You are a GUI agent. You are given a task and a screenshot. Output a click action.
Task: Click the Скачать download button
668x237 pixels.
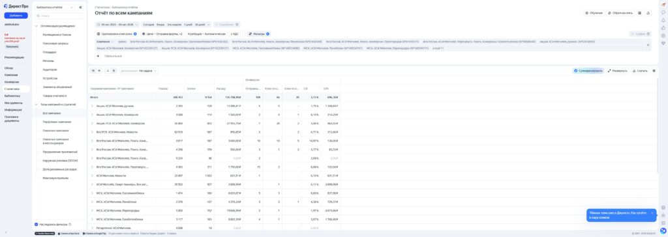640,70
